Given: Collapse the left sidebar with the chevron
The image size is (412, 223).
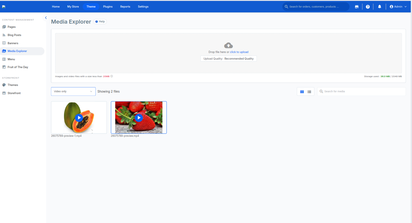Looking at the screenshot, I should pyautogui.click(x=46, y=18).
